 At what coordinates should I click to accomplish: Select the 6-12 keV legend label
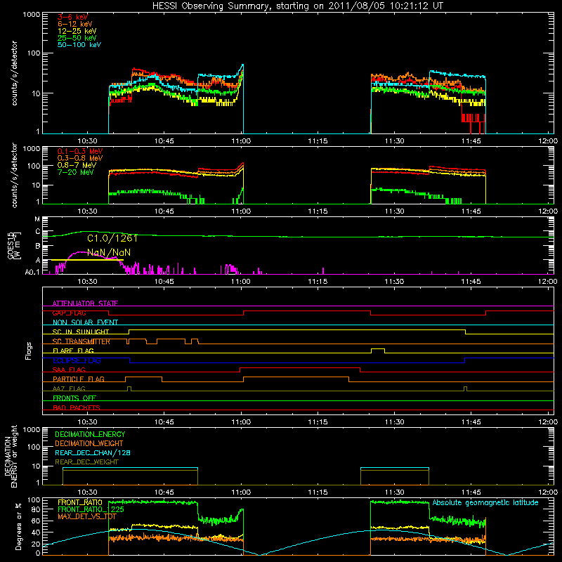(x=75, y=24)
